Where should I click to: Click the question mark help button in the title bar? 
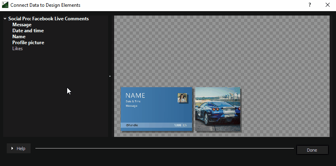[x=310, y=5]
